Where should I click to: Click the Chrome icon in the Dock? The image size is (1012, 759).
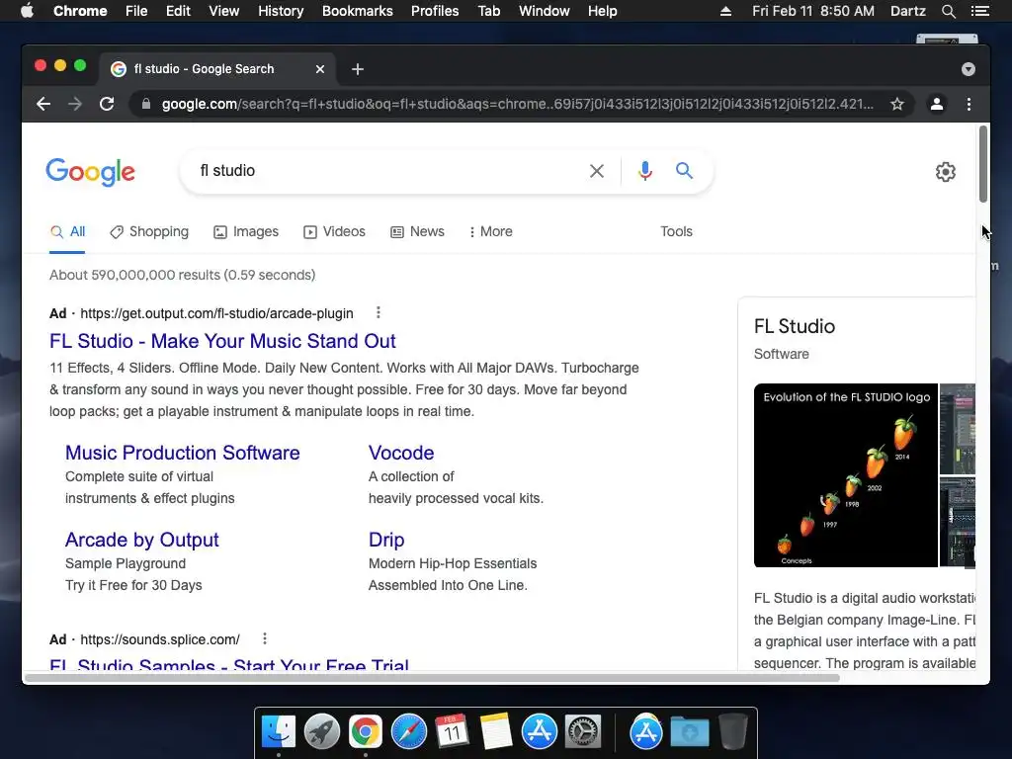(x=366, y=731)
